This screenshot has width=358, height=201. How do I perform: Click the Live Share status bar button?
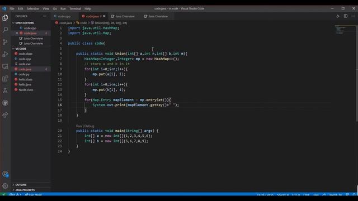coord(34,195)
